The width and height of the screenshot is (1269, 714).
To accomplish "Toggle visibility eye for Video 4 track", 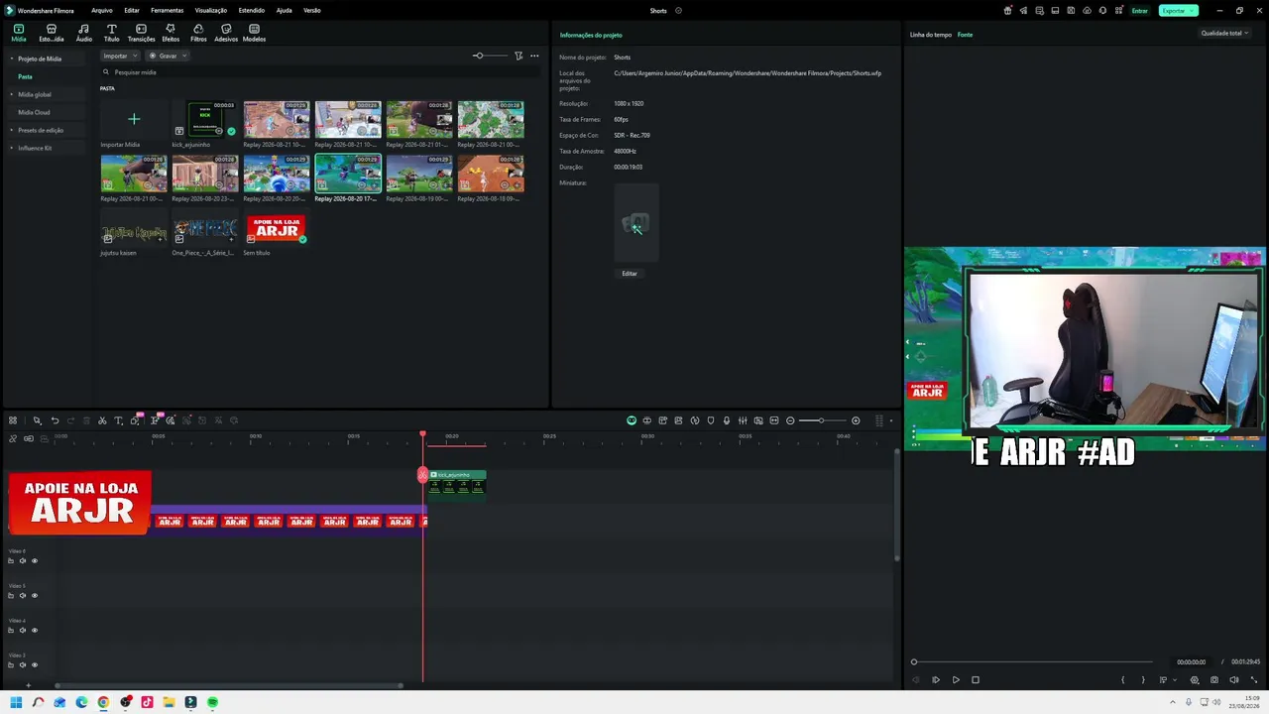I will point(35,631).
